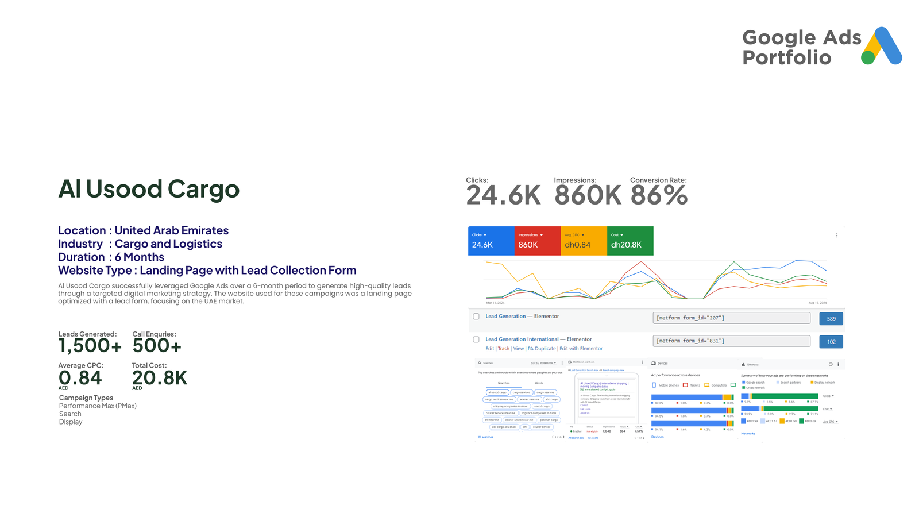Click the Edit row action
Image resolution: width=919 pixels, height=517 pixels.
pyautogui.click(x=489, y=349)
